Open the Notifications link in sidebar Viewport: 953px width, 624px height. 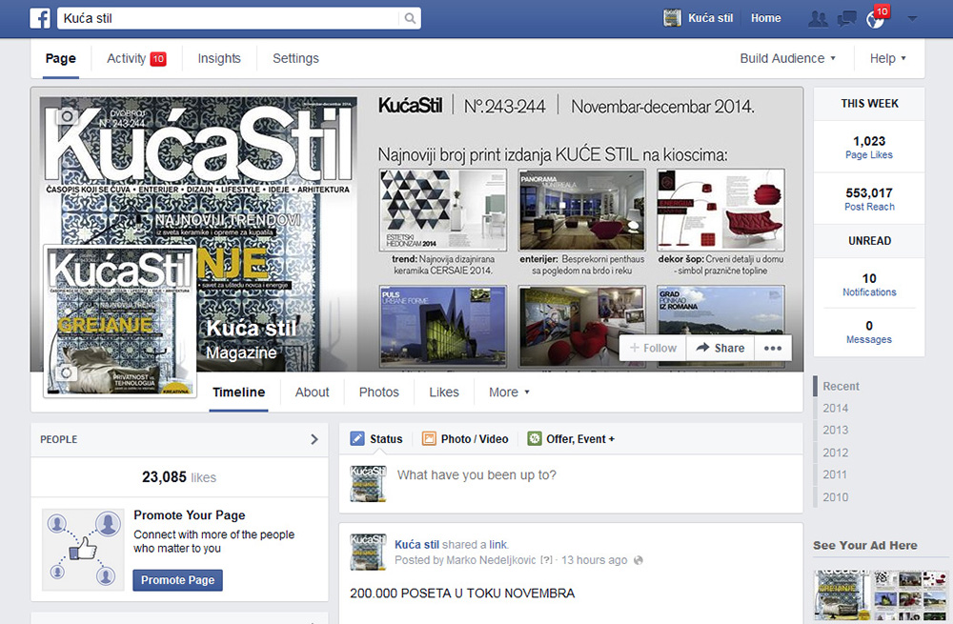(869, 292)
